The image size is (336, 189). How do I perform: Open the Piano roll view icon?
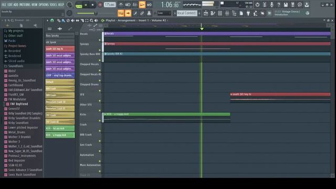[213, 13]
